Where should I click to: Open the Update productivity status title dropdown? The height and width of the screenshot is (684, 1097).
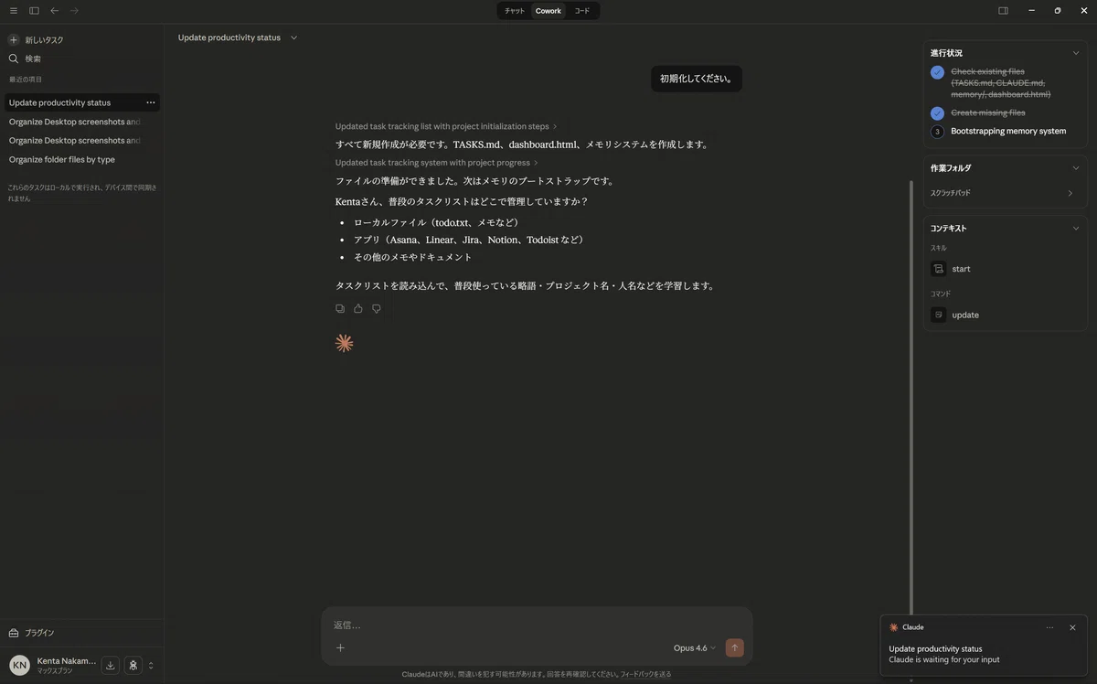(x=293, y=37)
